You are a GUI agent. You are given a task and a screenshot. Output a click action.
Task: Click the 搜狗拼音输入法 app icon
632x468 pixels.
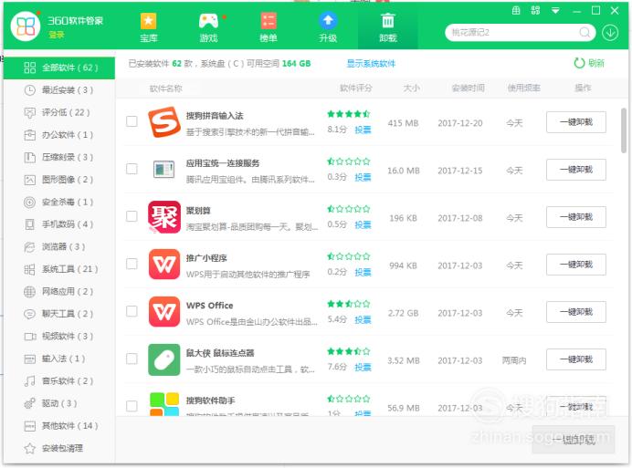click(x=164, y=122)
